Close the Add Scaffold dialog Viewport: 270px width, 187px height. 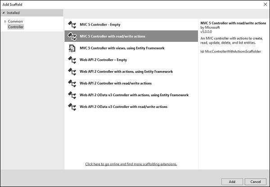(x=264, y=4)
